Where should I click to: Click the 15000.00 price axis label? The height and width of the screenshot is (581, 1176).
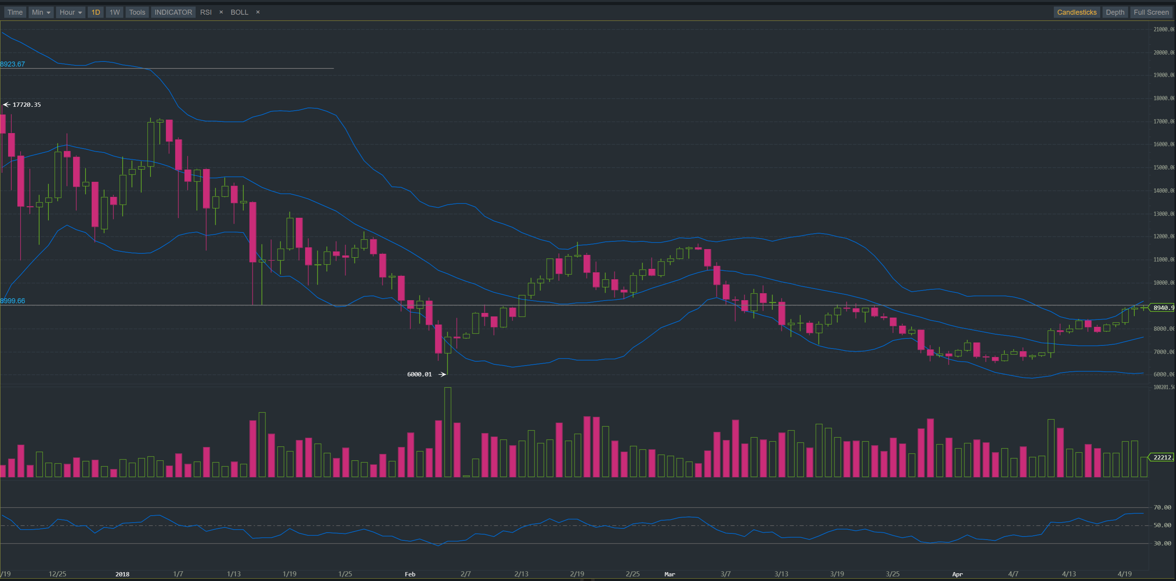(1164, 167)
